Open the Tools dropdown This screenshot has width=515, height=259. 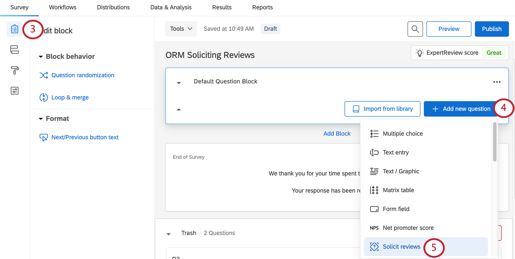coord(181,29)
